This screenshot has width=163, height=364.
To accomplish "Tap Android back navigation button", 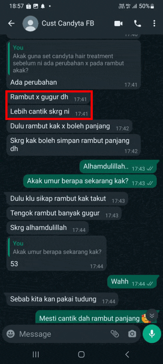I will coord(127,354).
